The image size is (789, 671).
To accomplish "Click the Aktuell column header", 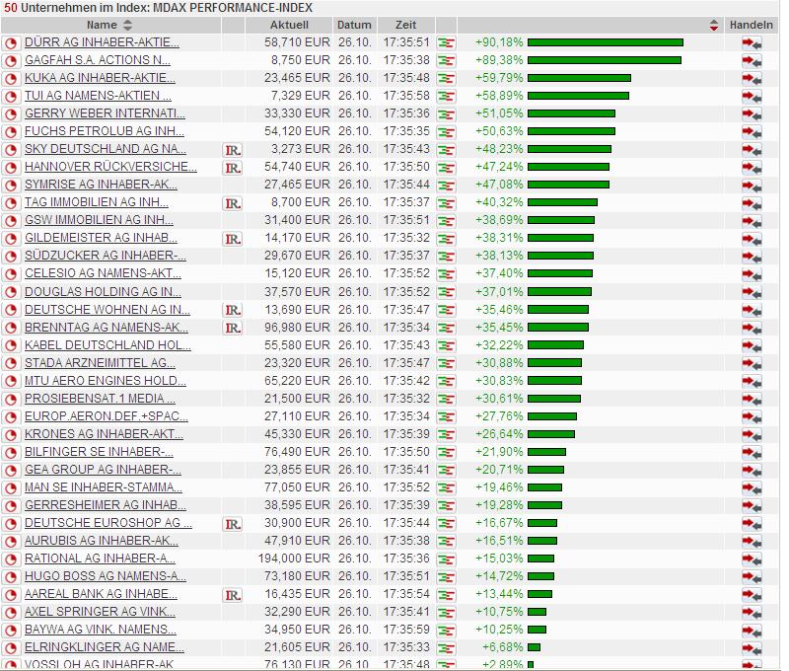I will tap(289, 25).
